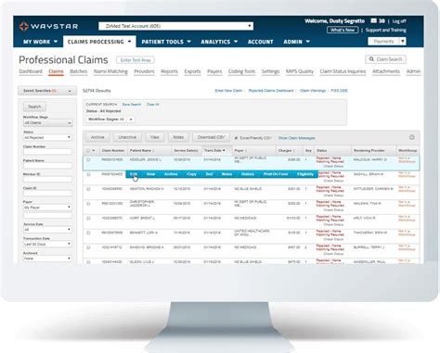Open Status dropdown showing All Rejected
440x353 pixels.
[47, 137]
